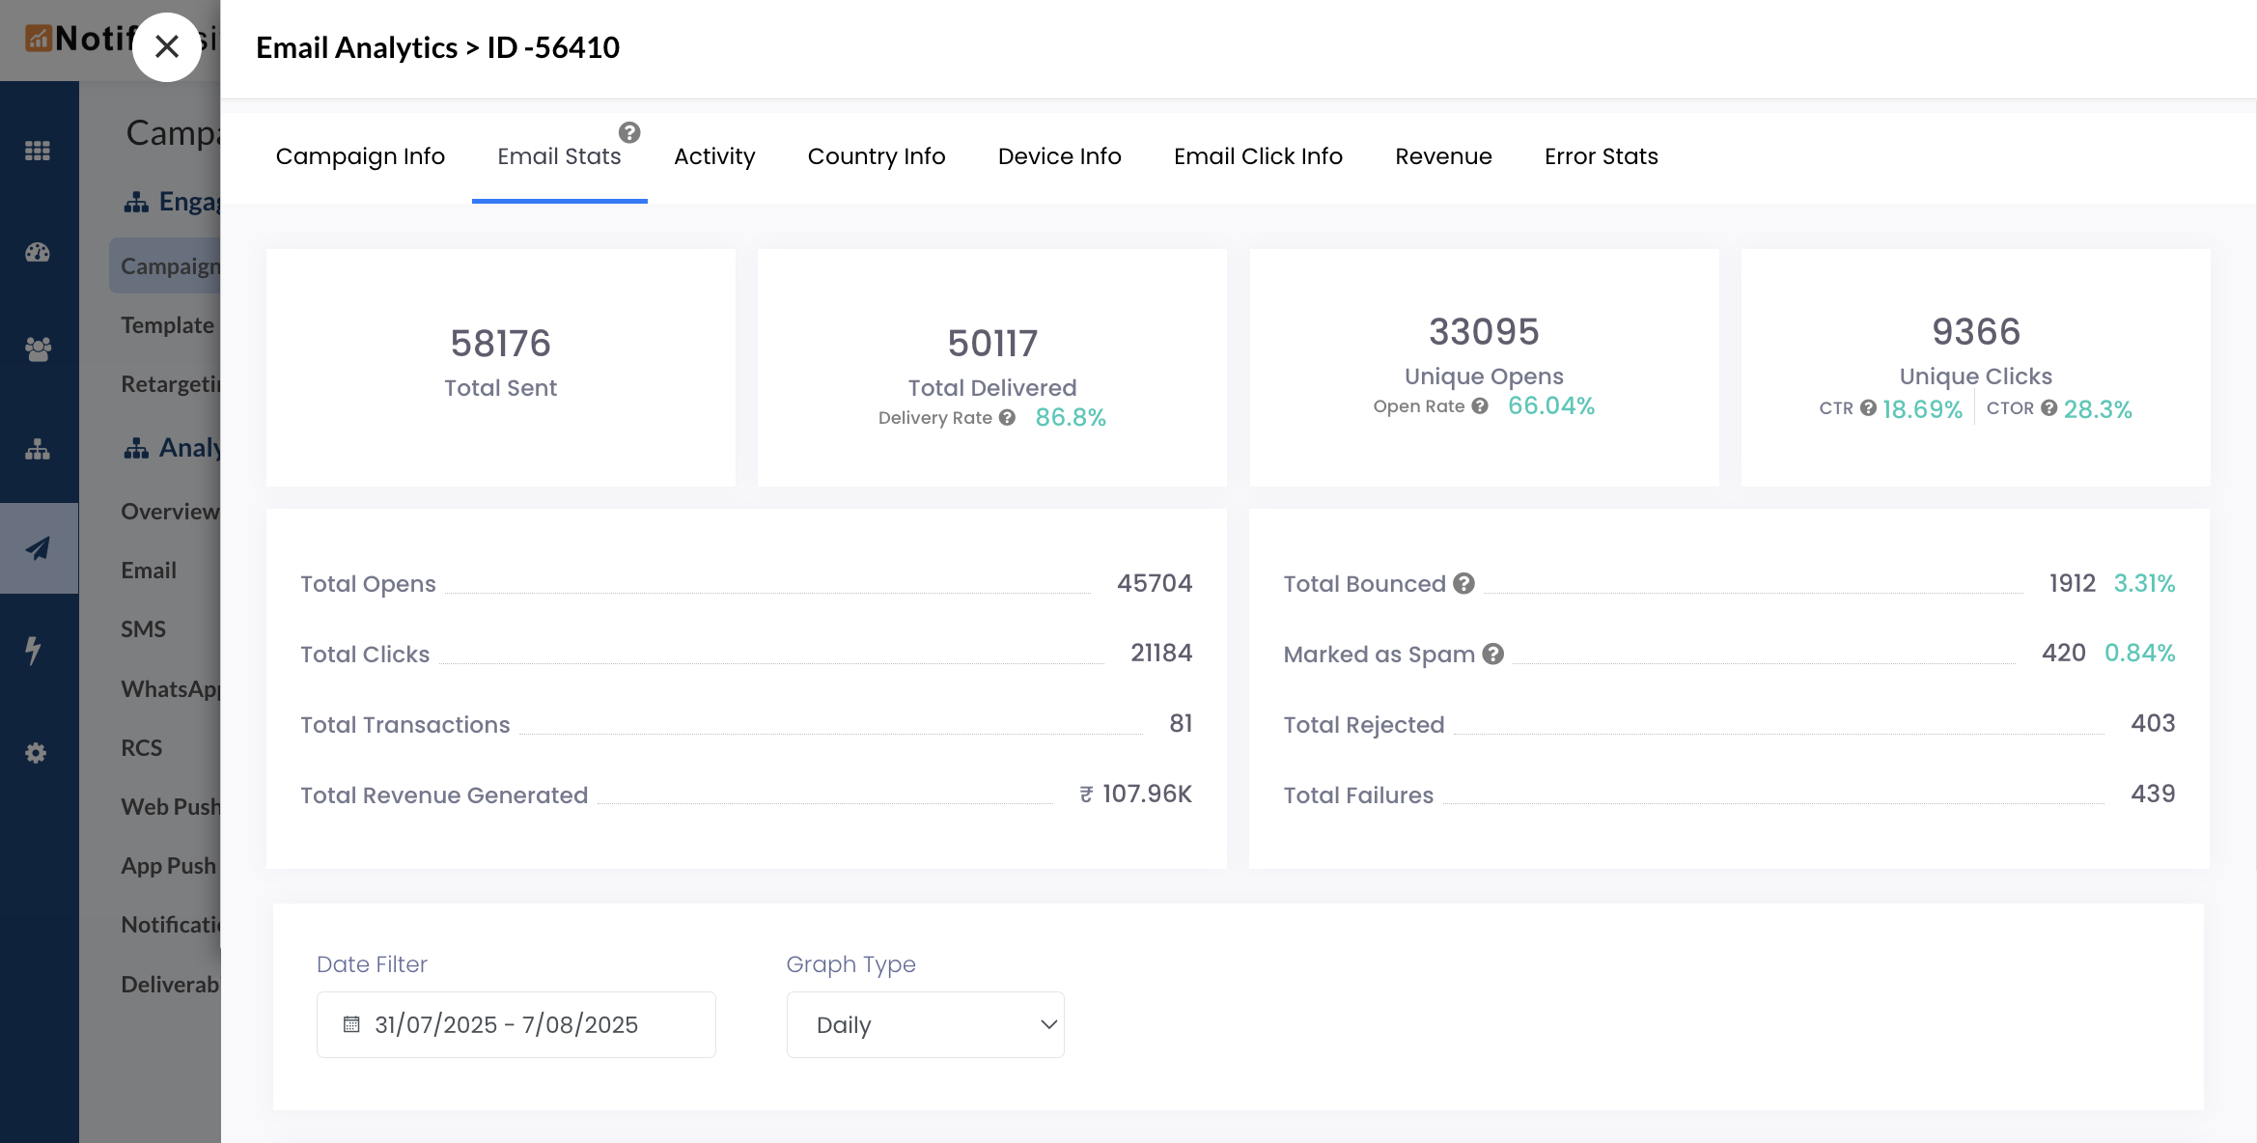Open the Graph Type dropdown
The image size is (2257, 1143).
(x=925, y=1024)
